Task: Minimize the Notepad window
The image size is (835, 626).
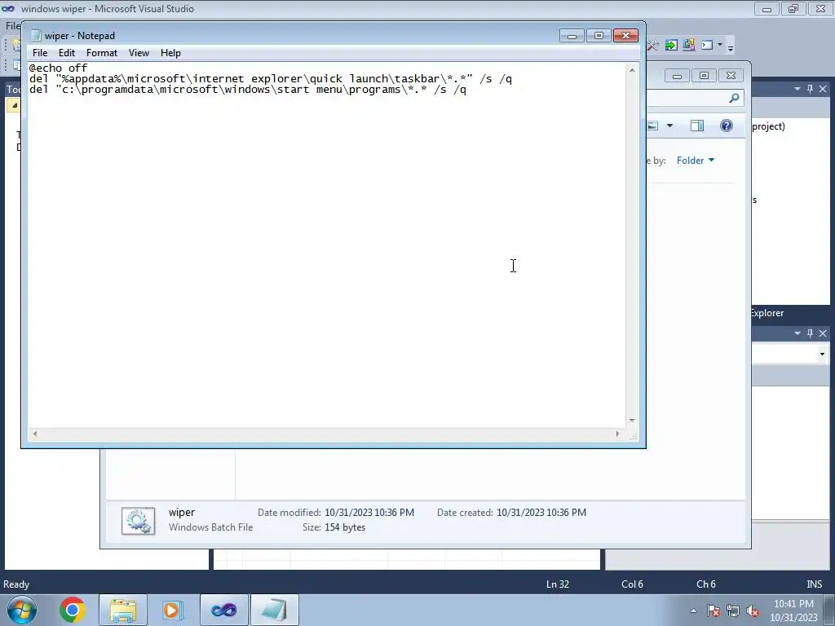Action: (x=572, y=36)
